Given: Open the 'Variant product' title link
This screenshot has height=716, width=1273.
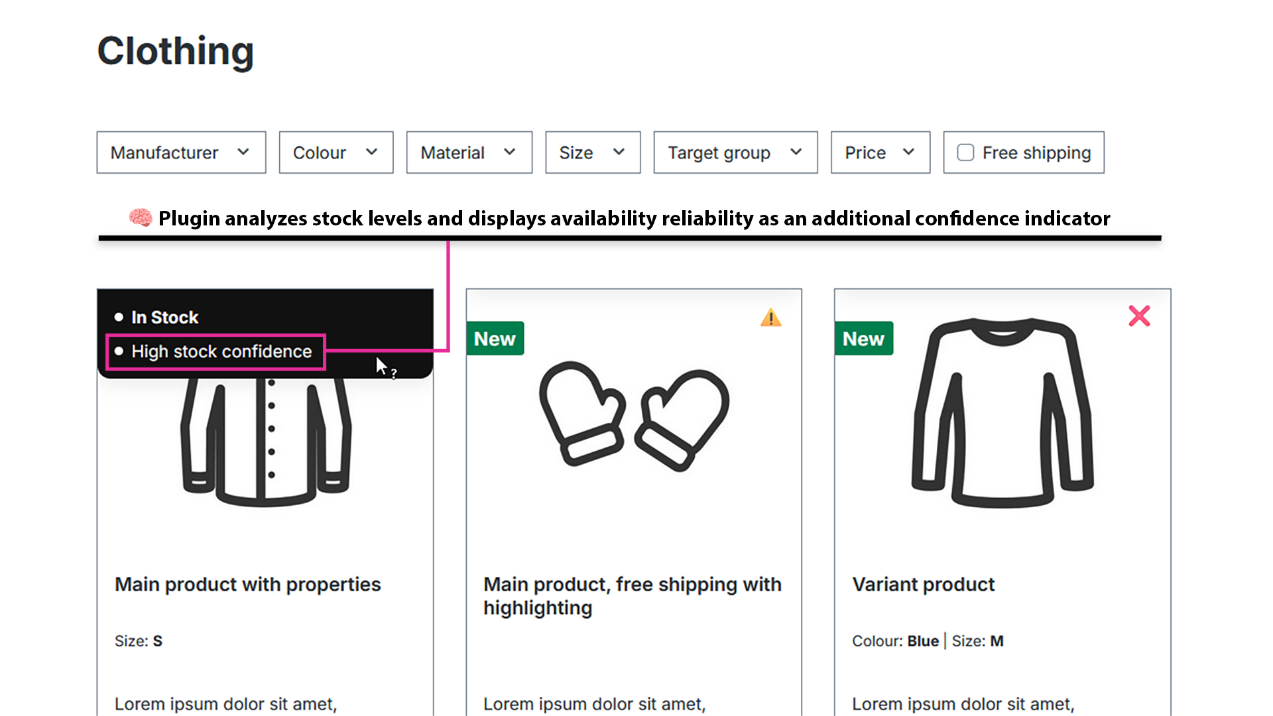Looking at the screenshot, I should [924, 585].
